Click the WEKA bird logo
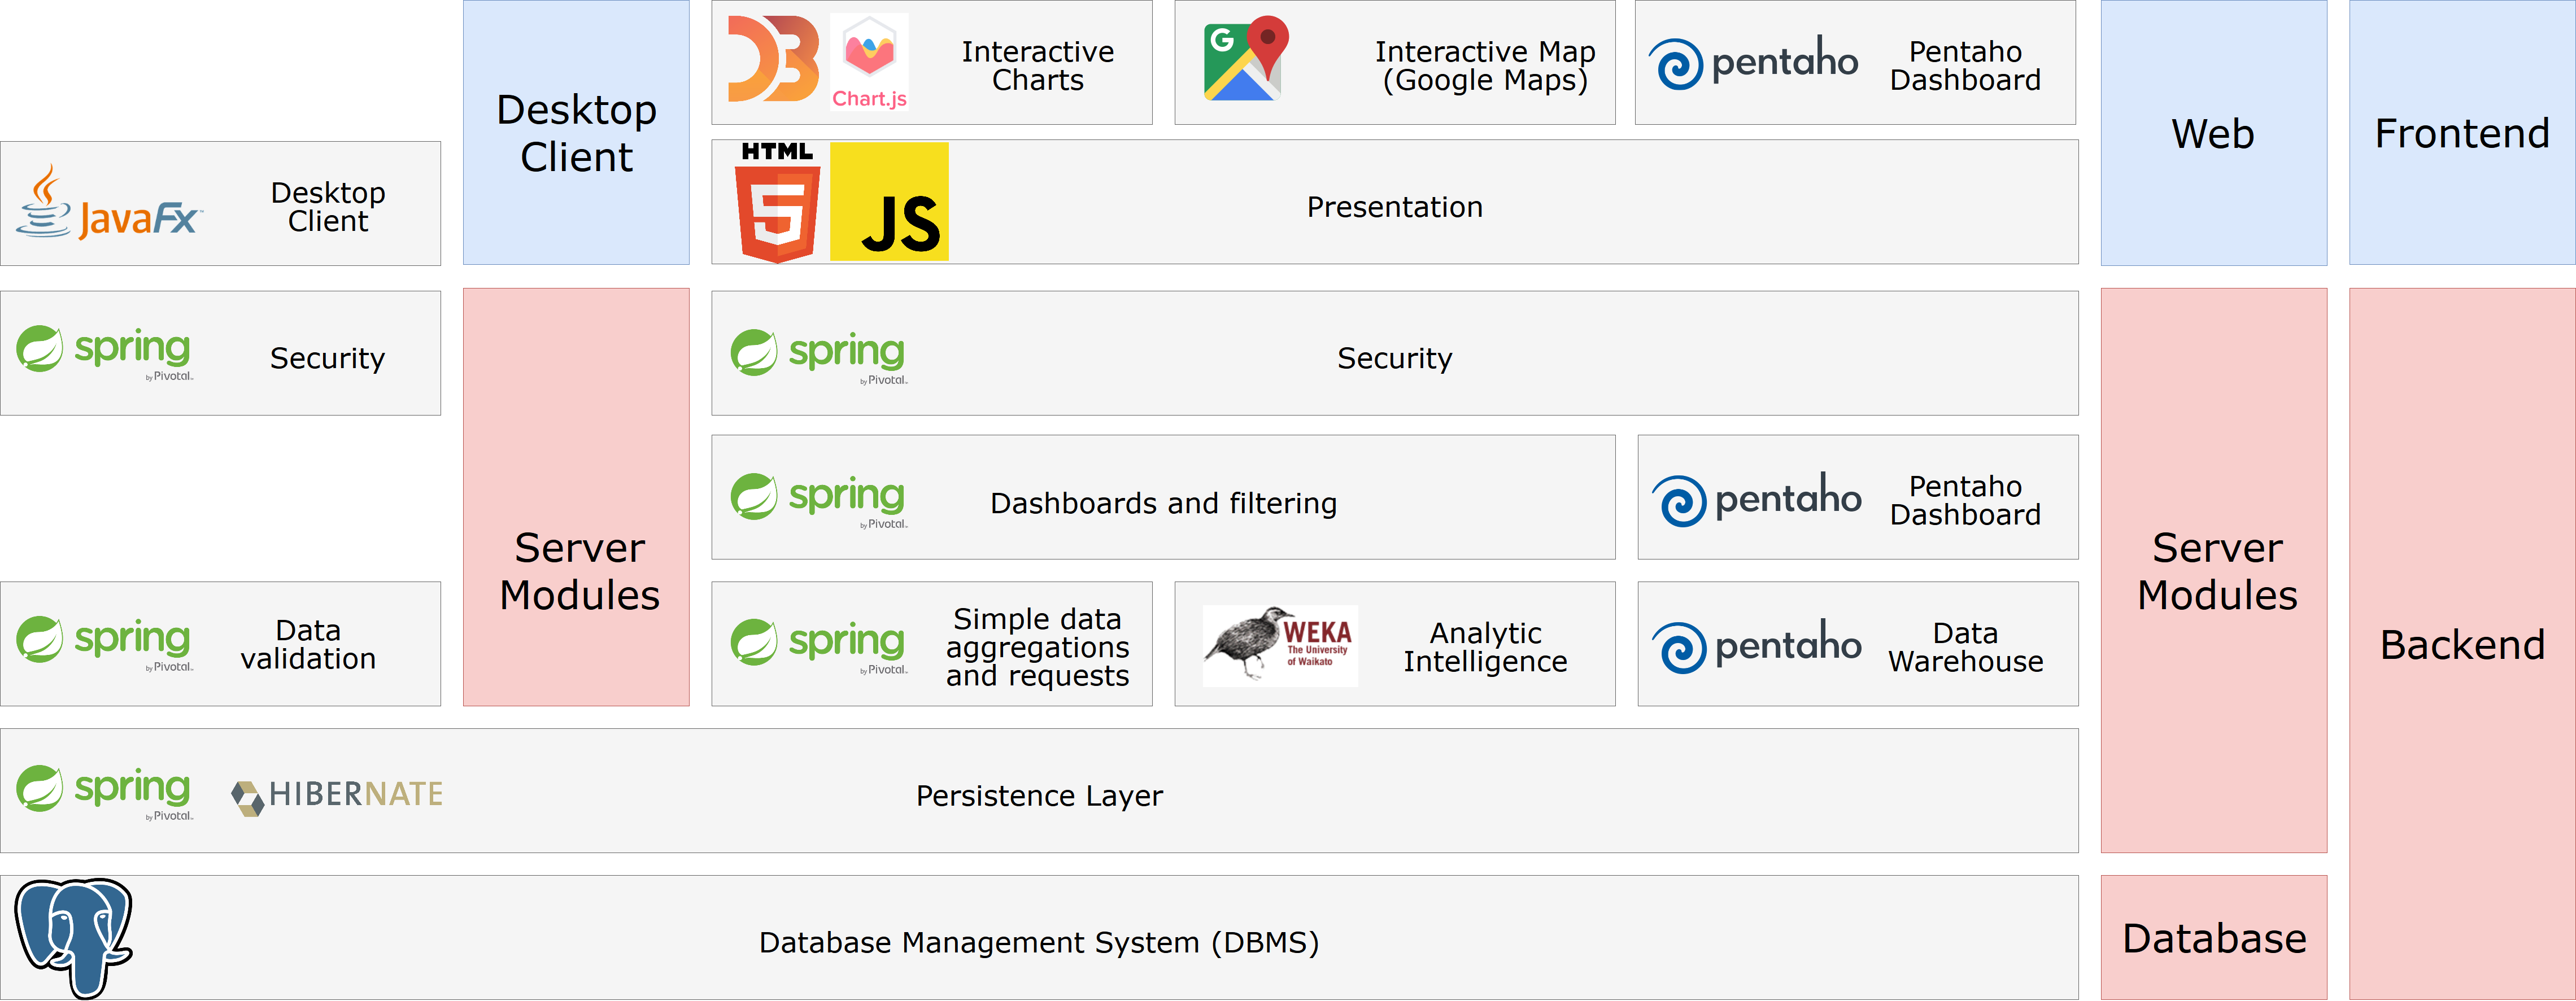Screen dimensions: 2576x1001 click(1279, 645)
